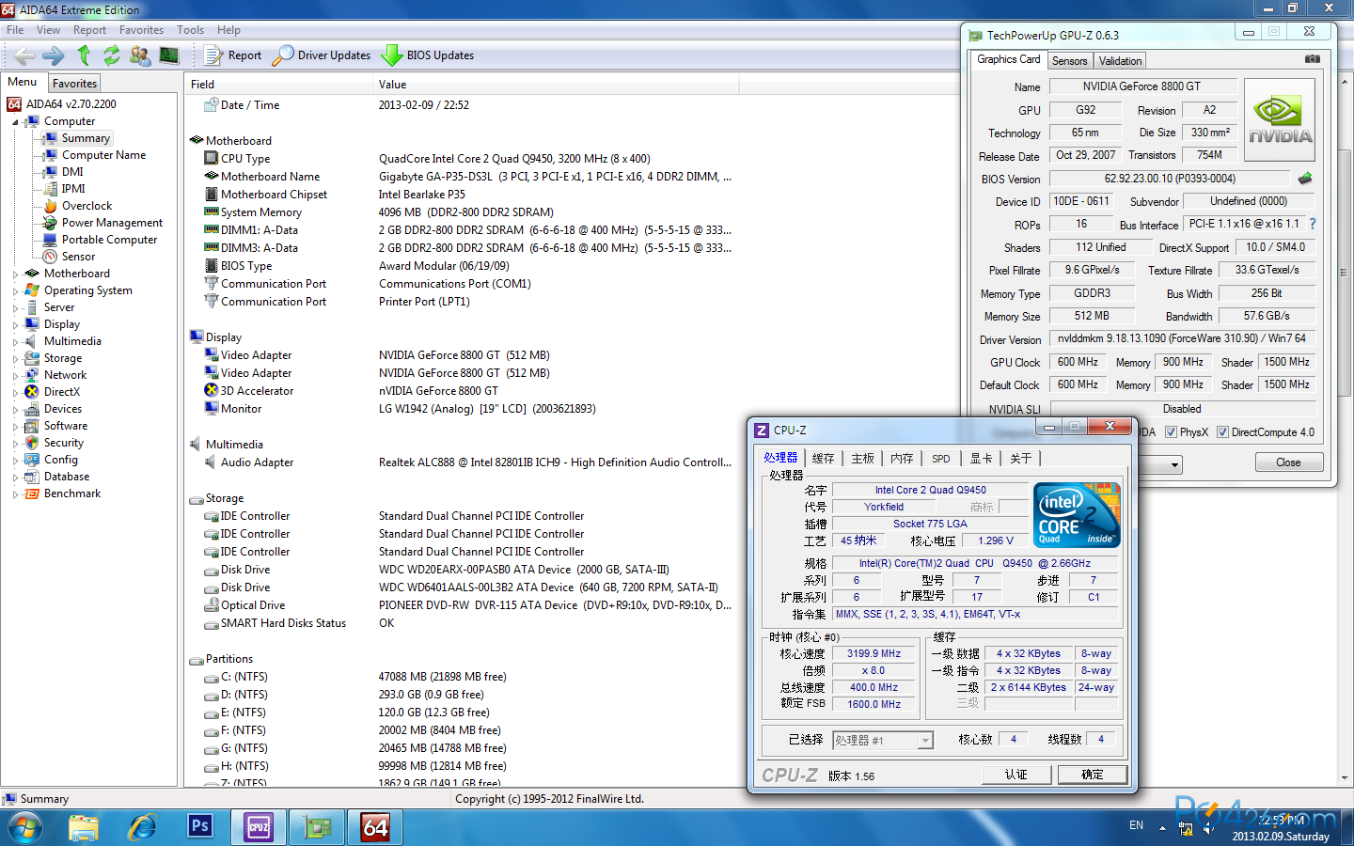Image resolution: width=1354 pixels, height=846 pixels.
Task: Click the 3D Accelerator row icon
Action: pos(212,390)
